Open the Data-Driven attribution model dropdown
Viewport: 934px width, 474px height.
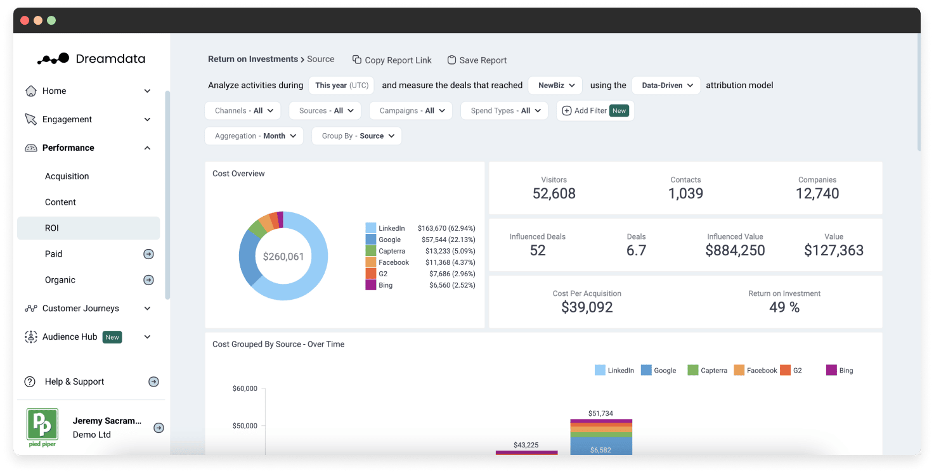666,85
